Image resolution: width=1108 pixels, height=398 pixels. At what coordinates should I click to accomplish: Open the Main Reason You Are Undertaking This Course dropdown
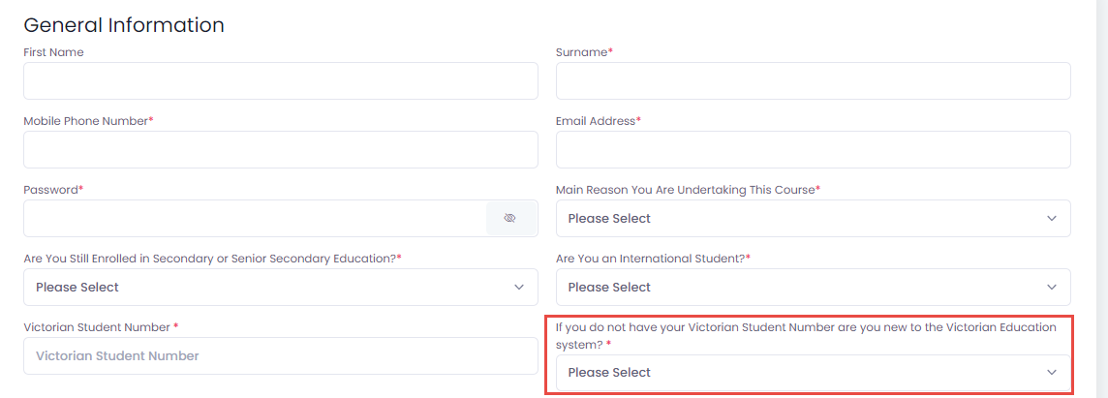pos(814,219)
